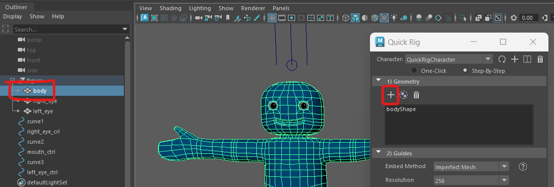
Task: Open the Embed Method Imperfect Mesh dropdown
Action: click(471, 167)
